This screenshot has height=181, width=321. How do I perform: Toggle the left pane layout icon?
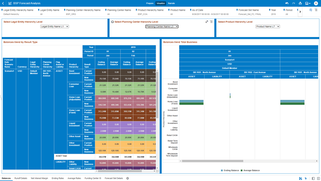[x=313, y=179]
